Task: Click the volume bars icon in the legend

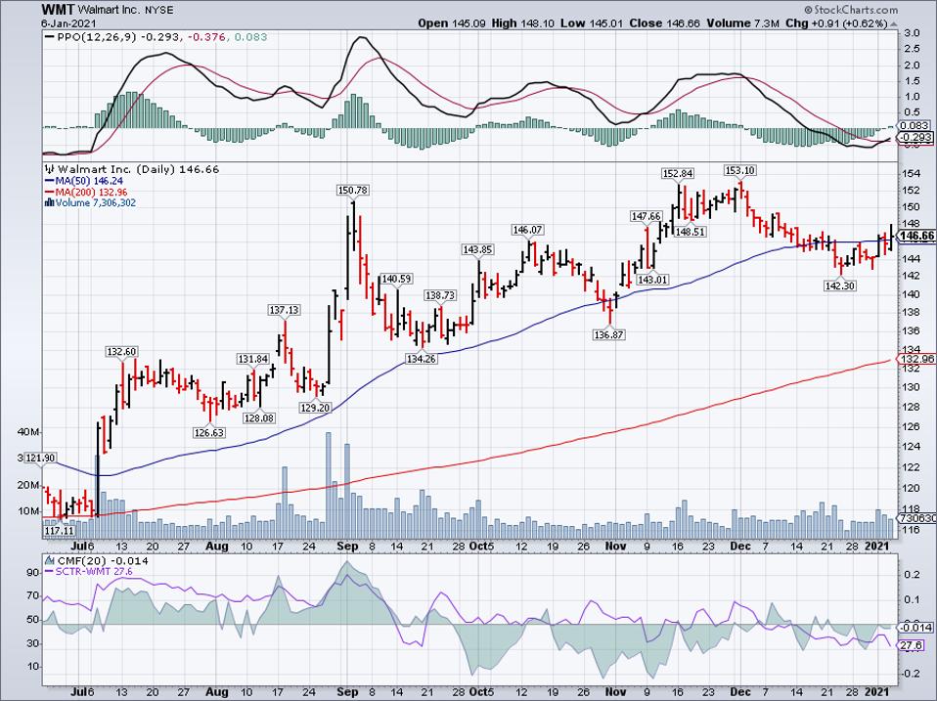Action: click(x=49, y=203)
